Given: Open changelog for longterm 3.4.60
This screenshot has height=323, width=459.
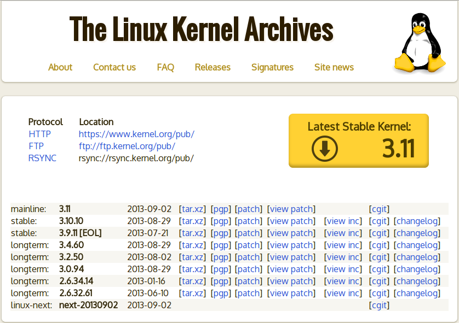Looking at the screenshot, I should [417, 245].
